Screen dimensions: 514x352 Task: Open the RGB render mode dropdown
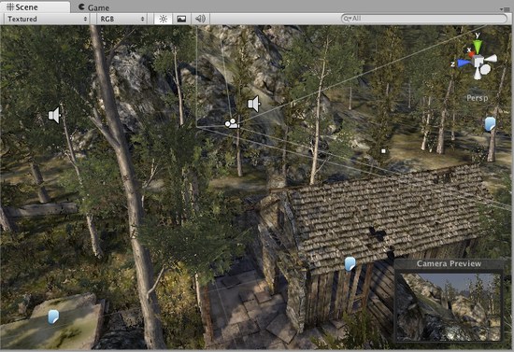(x=121, y=19)
